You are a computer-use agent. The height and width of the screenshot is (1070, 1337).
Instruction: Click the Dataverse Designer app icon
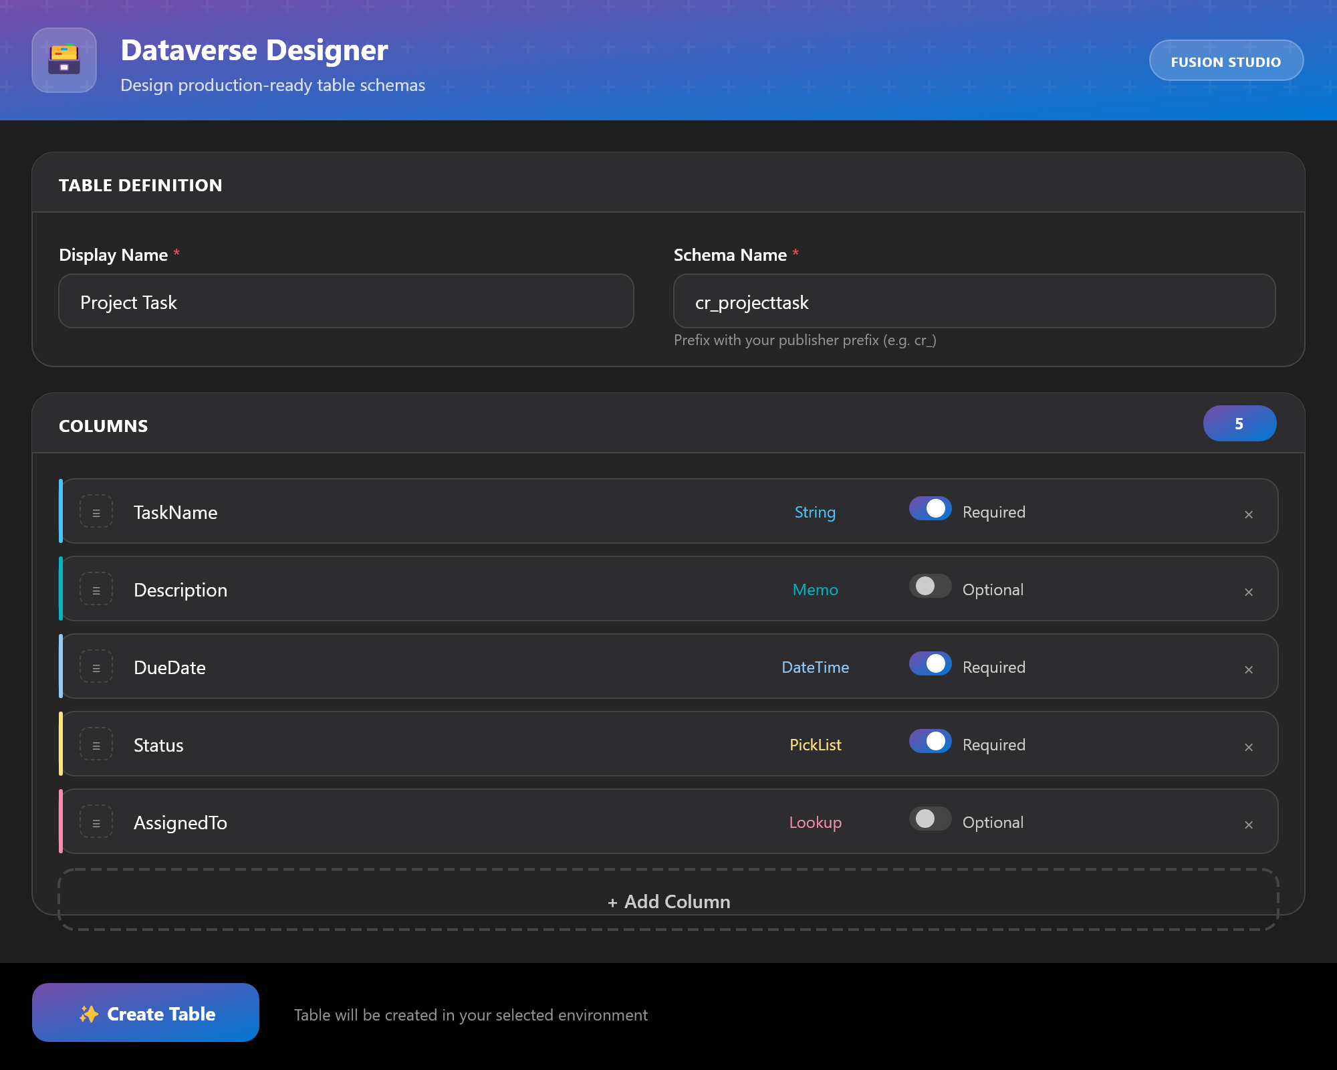click(64, 60)
